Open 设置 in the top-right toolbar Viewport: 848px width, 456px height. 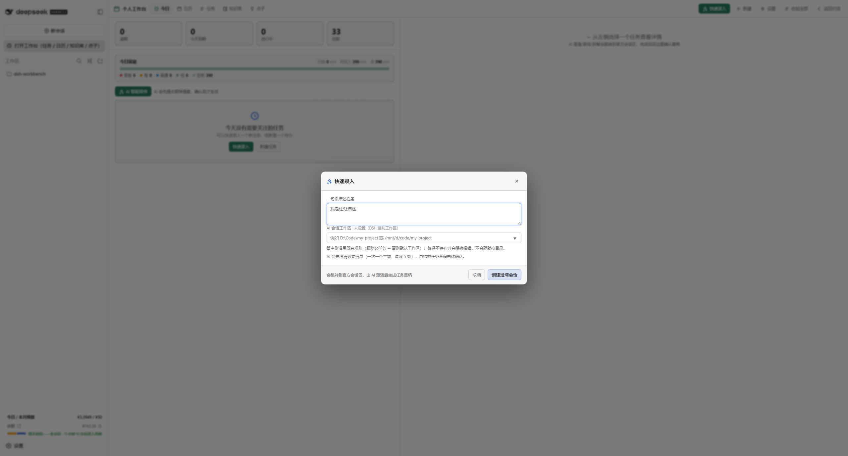coord(768,9)
